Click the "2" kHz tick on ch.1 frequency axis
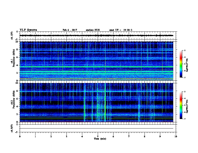This screenshot has height=153, width=198. pyautogui.click(x=17, y=73)
